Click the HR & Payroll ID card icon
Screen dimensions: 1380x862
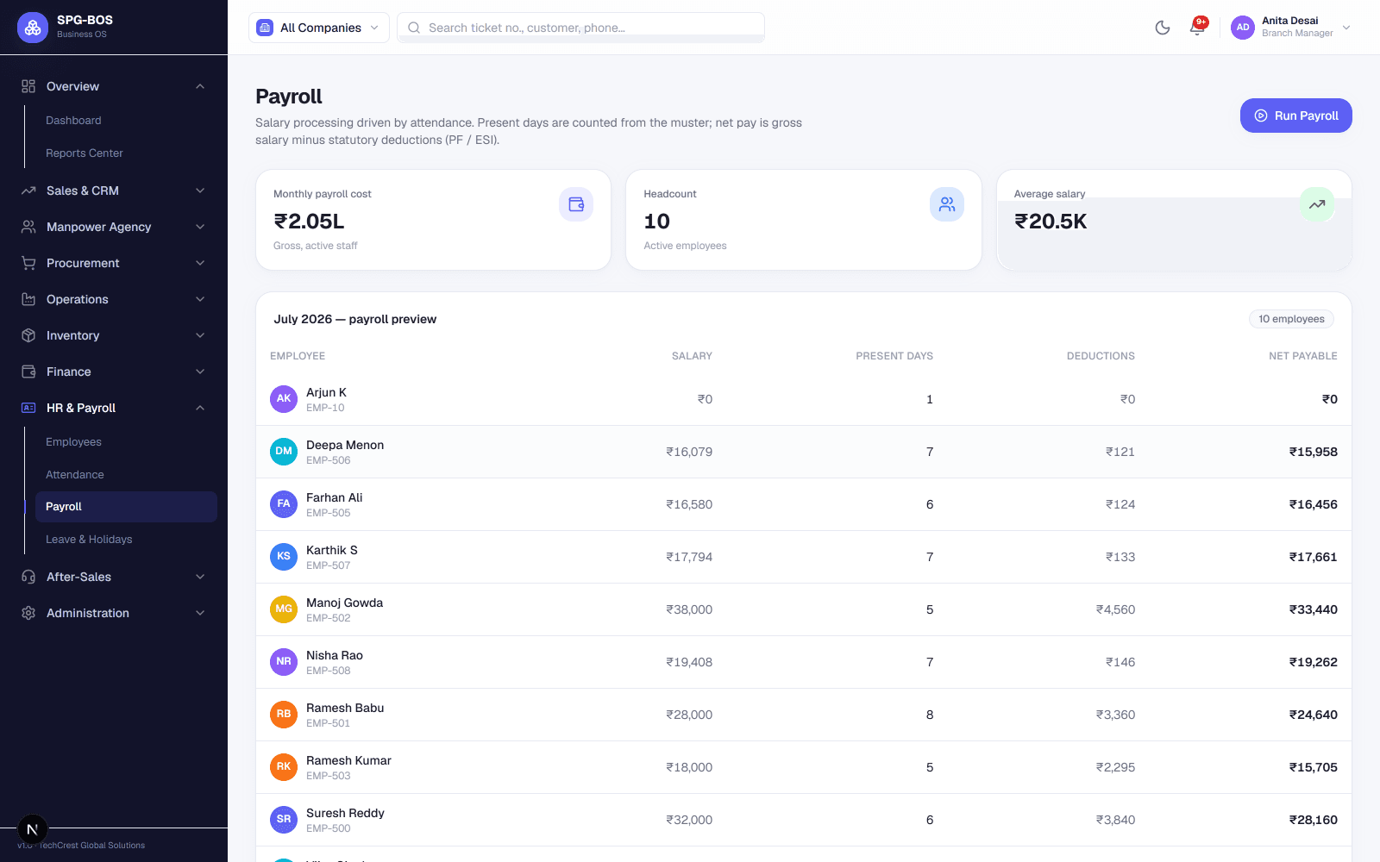28,408
